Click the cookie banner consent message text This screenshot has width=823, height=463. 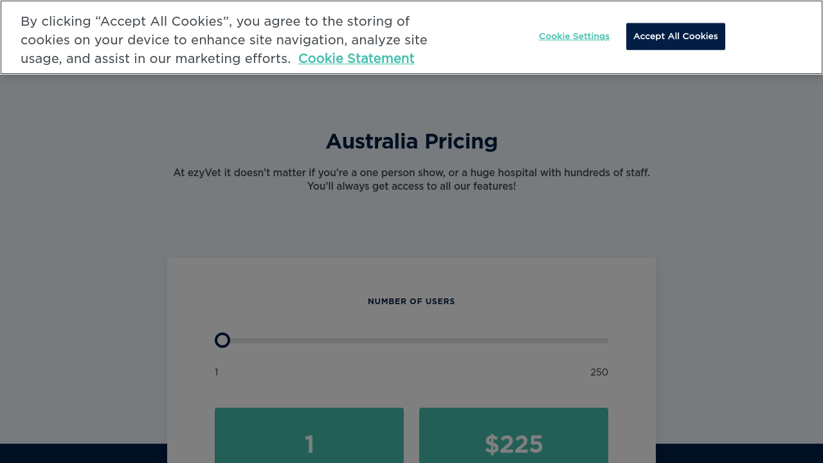(x=225, y=40)
